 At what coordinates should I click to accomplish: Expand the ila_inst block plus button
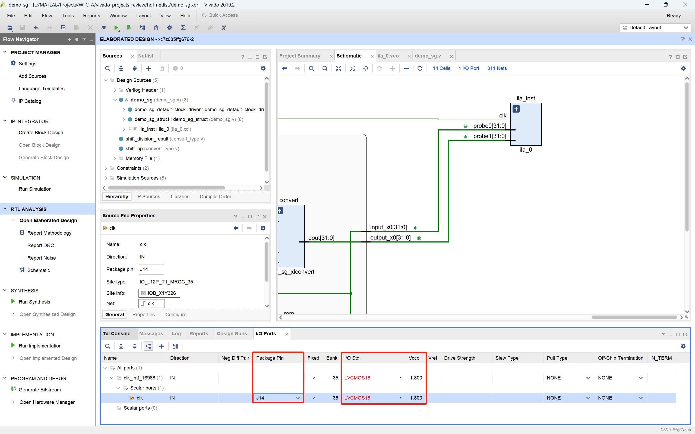click(x=516, y=109)
